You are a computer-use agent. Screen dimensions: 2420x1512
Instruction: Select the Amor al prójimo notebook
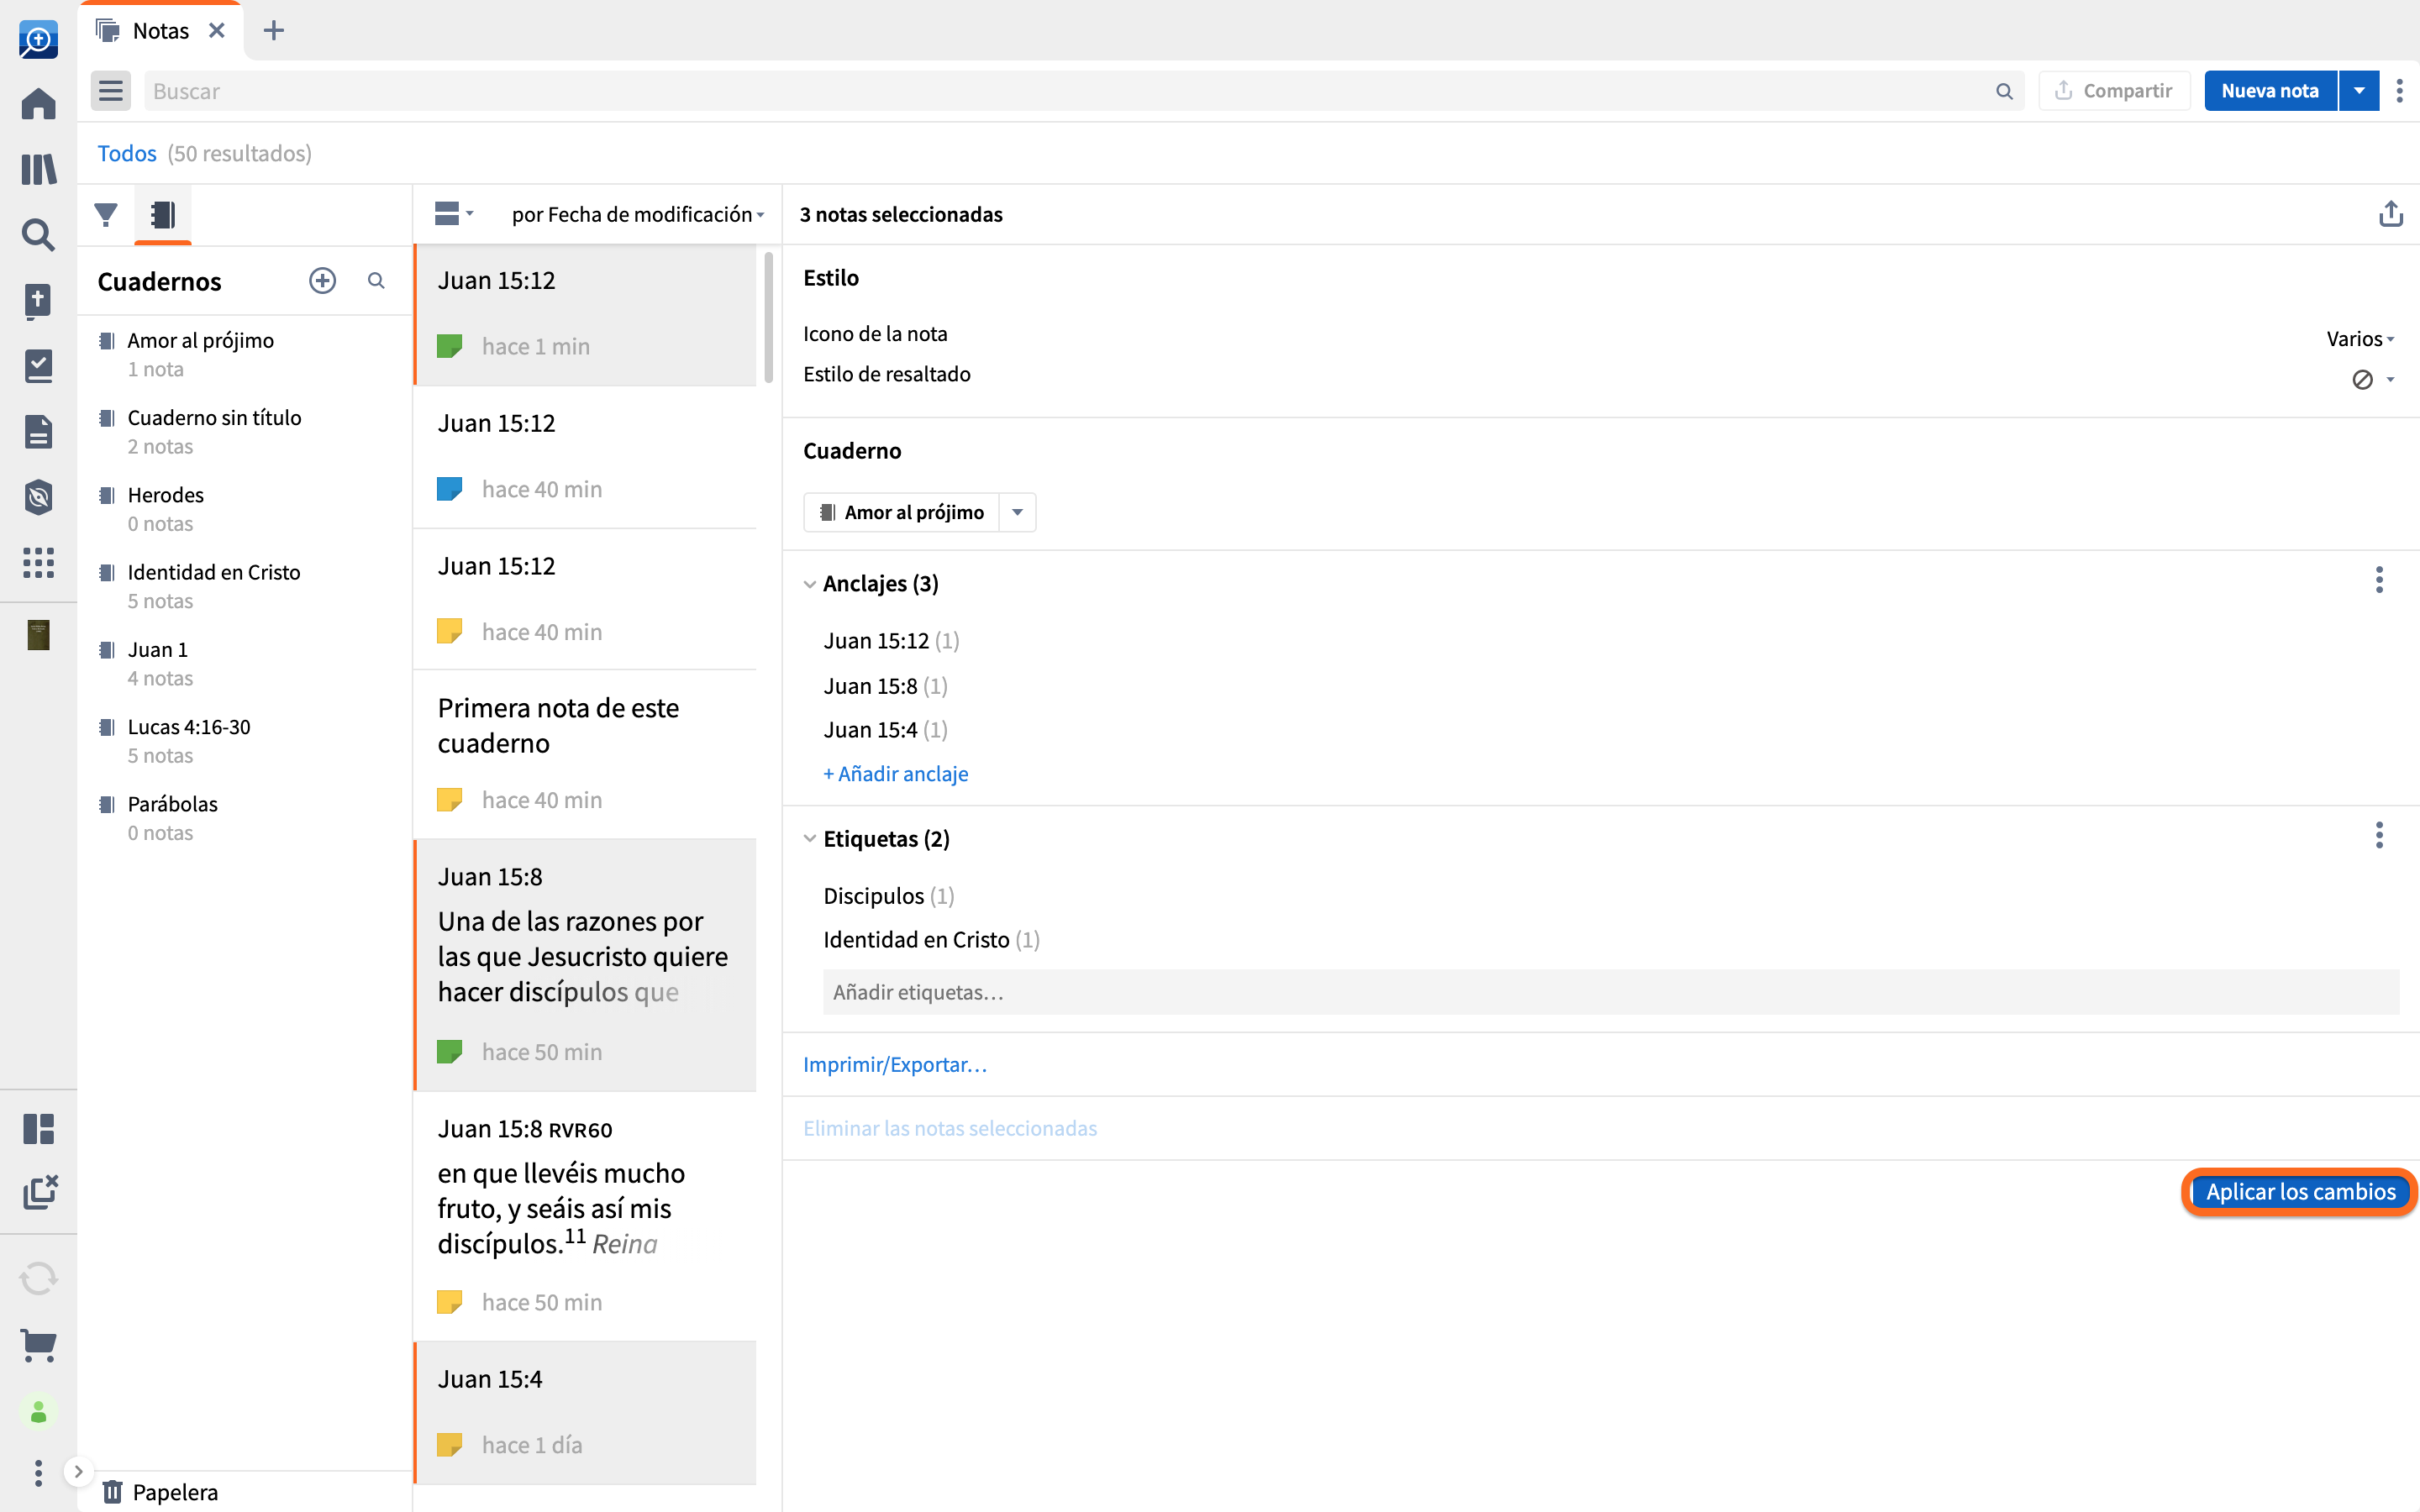pos(245,354)
